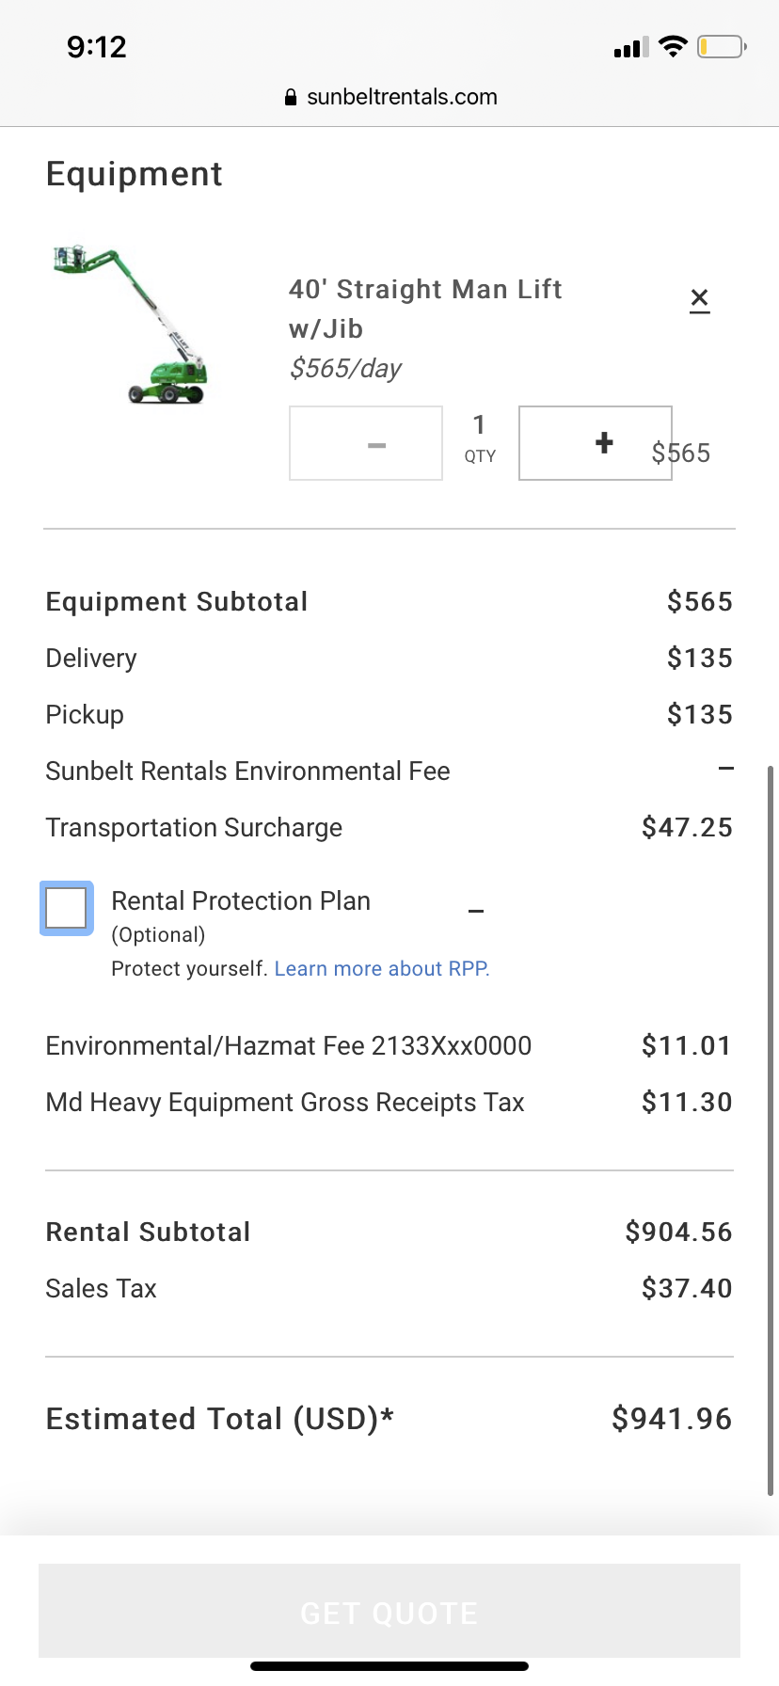The height and width of the screenshot is (1686, 779).
Task: Enable the Rental Protection Plan checkbox
Action: click(x=67, y=909)
